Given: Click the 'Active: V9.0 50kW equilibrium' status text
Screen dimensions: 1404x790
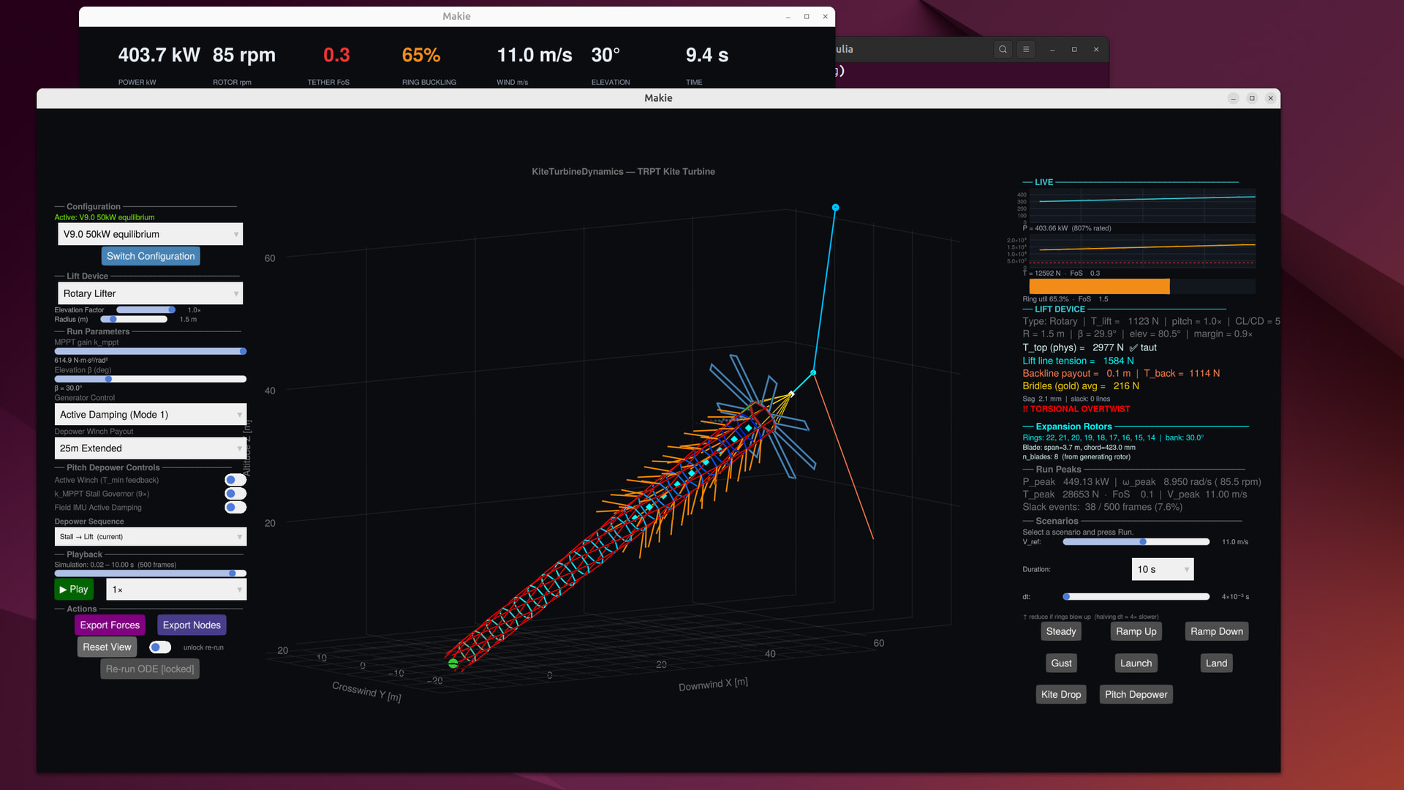Looking at the screenshot, I should [105, 217].
